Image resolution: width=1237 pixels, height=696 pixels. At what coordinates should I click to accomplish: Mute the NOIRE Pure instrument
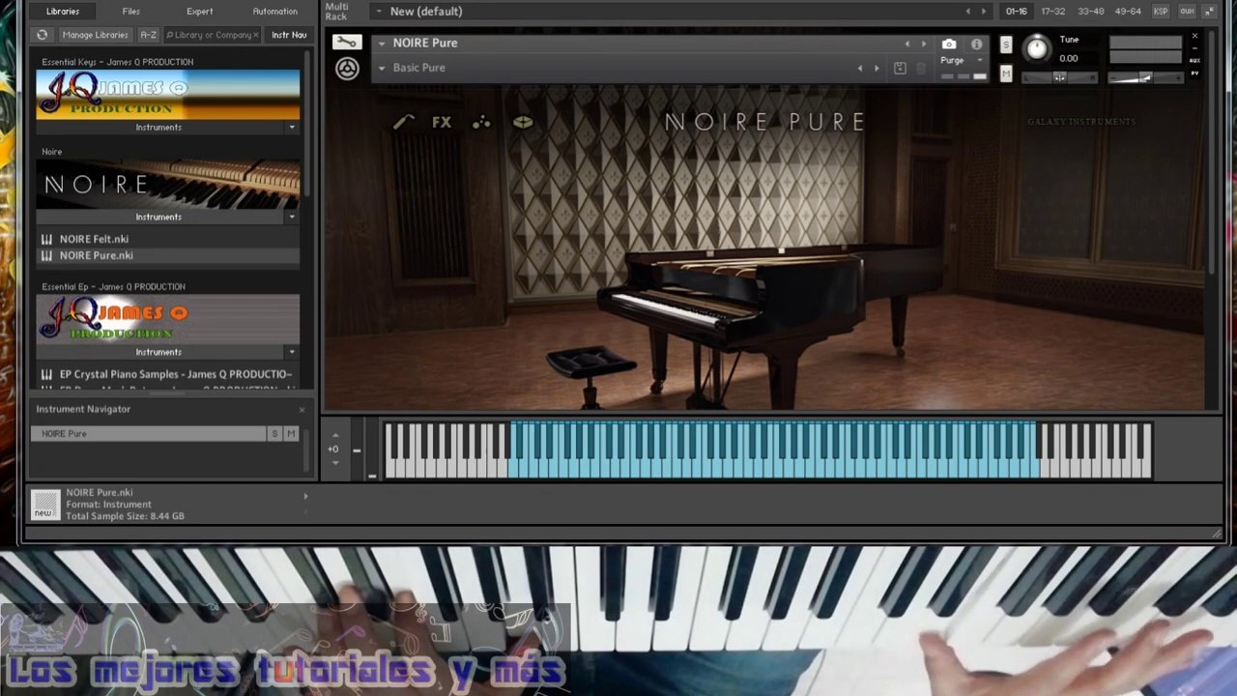1005,74
